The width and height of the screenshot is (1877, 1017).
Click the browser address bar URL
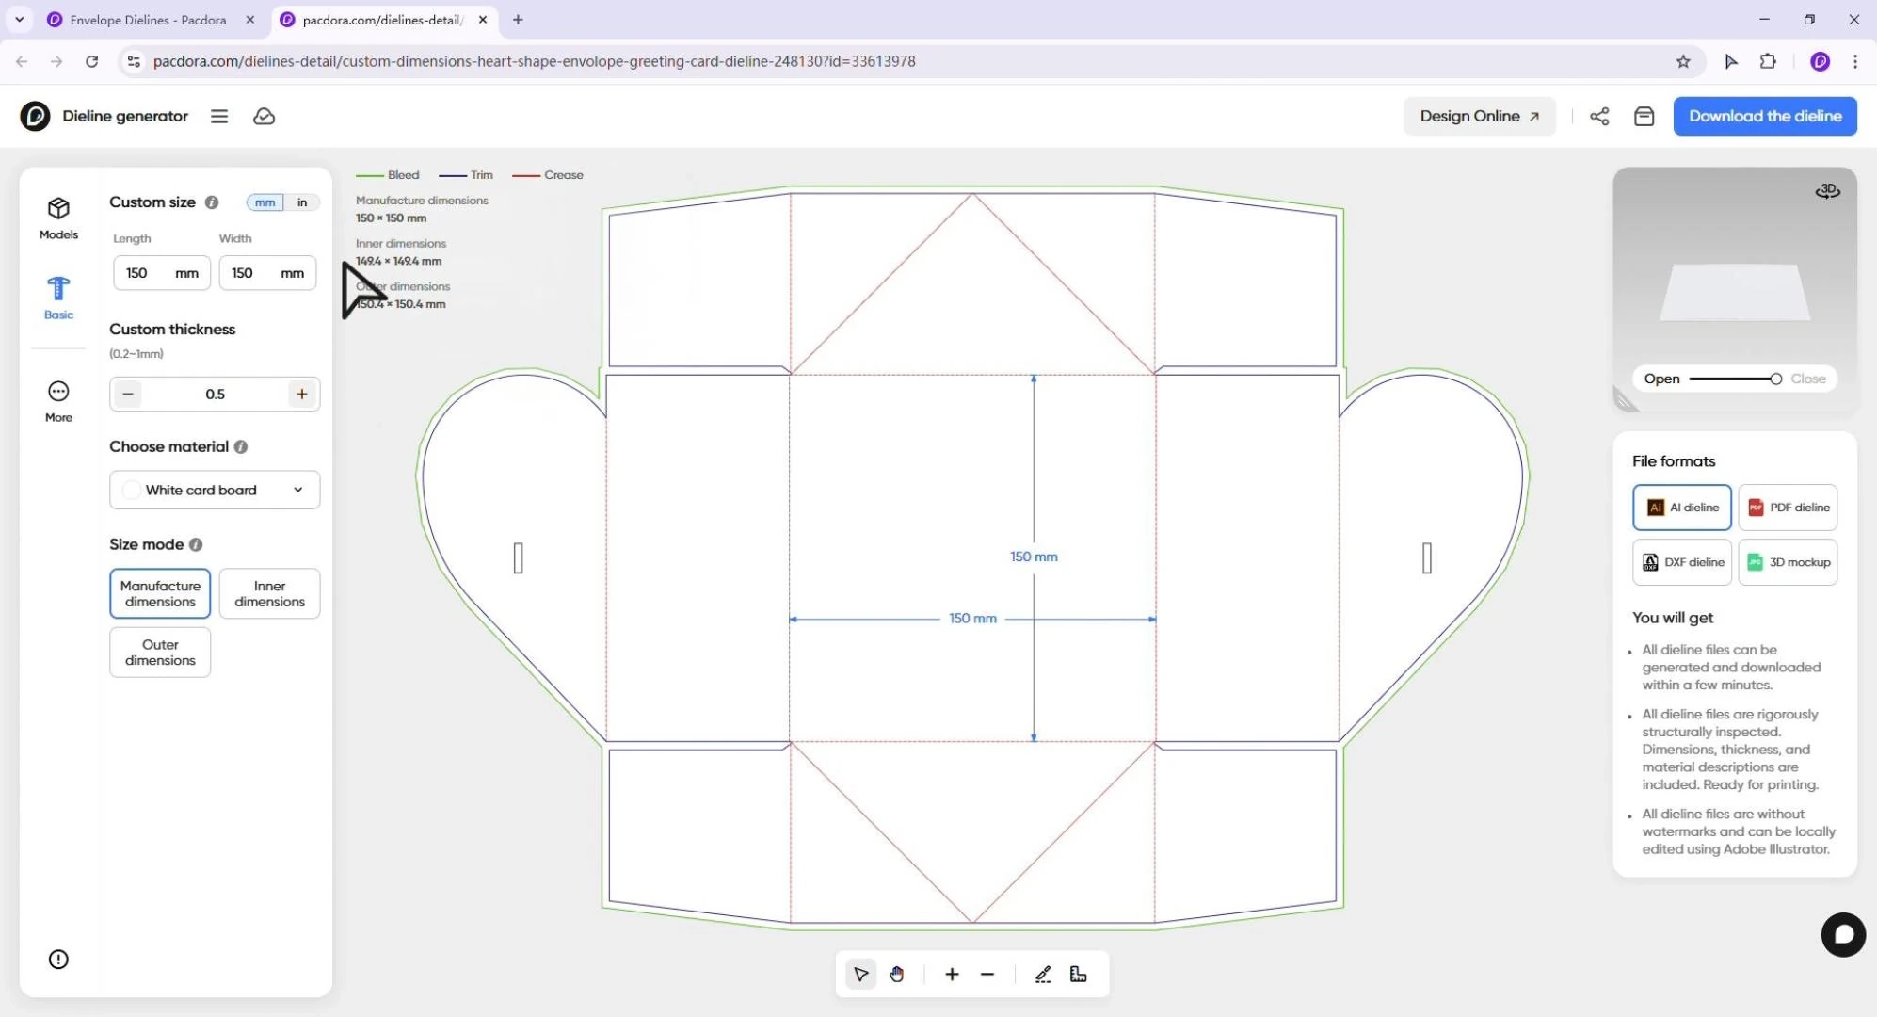pyautogui.click(x=534, y=61)
